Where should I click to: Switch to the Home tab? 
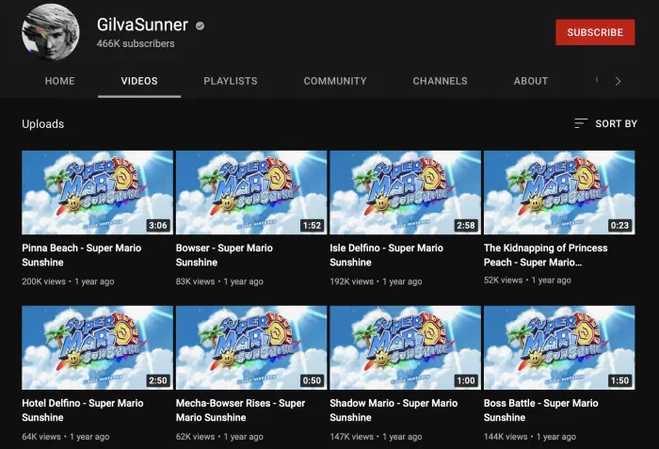[x=59, y=81]
